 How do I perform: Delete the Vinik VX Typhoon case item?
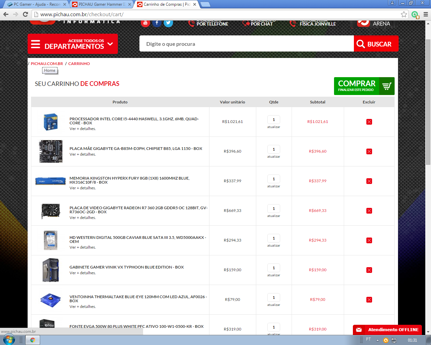click(369, 270)
